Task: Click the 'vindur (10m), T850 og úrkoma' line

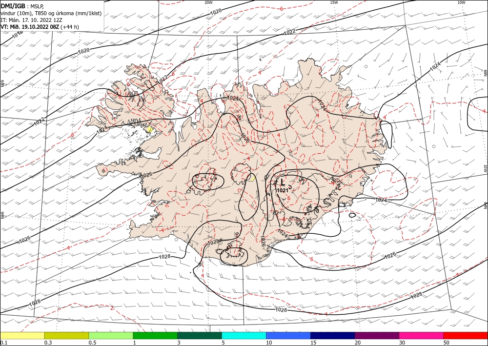Action: point(51,13)
